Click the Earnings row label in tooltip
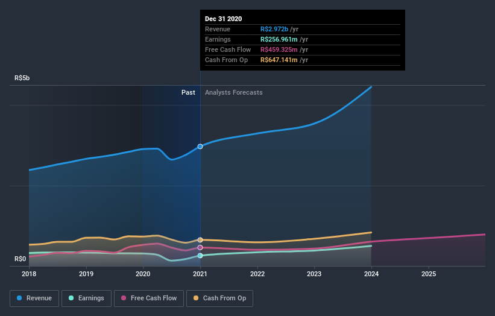The width and height of the screenshot is (495, 316). tap(218, 39)
